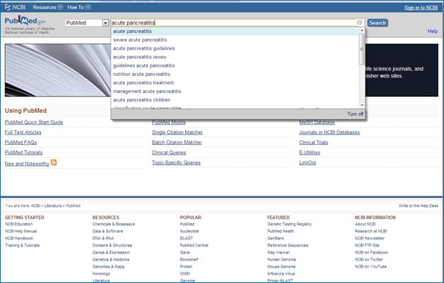Open Training & Tutorials footer link
Image resolution: width=444 pixels, height=283 pixels.
pos(23,245)
